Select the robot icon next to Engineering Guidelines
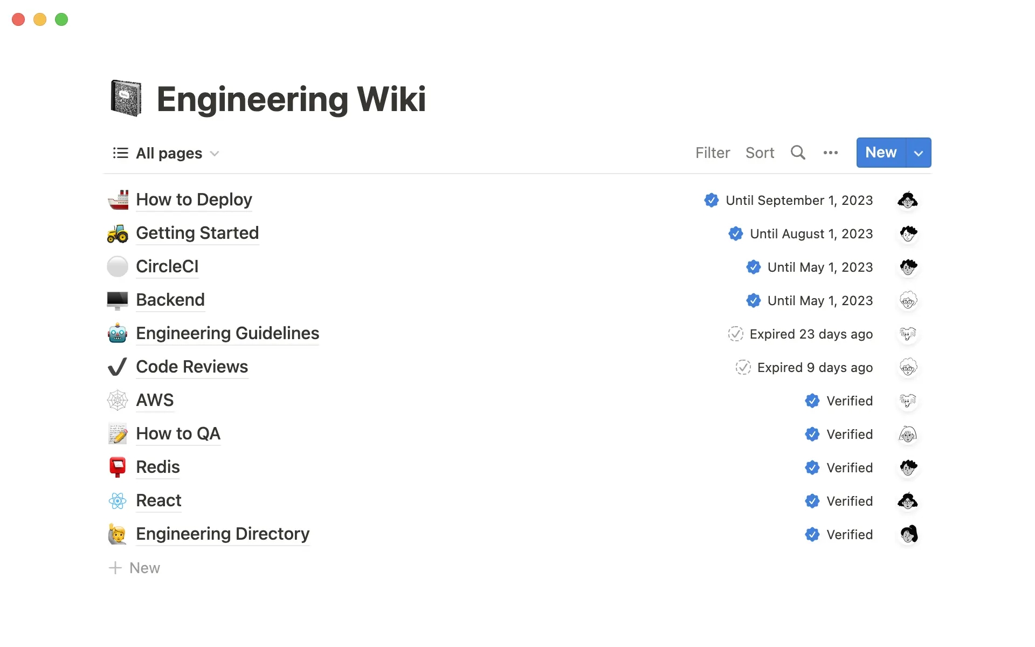 (118, 333)
